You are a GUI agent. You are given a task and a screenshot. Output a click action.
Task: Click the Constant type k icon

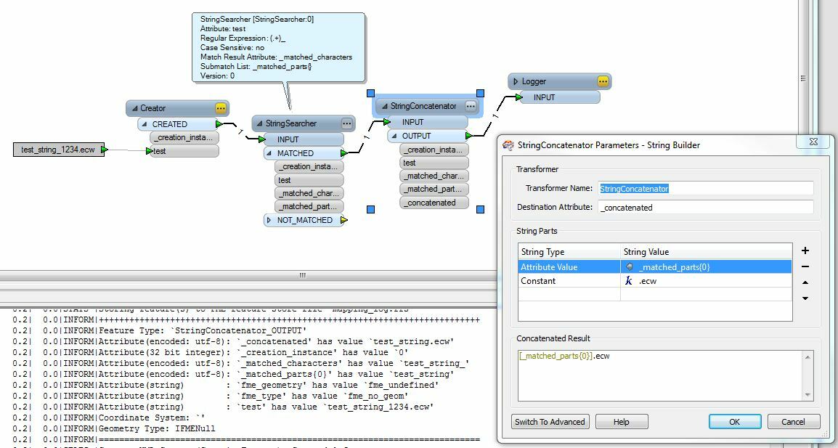629,281
